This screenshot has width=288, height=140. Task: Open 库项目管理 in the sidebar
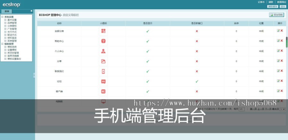point(13,53)
